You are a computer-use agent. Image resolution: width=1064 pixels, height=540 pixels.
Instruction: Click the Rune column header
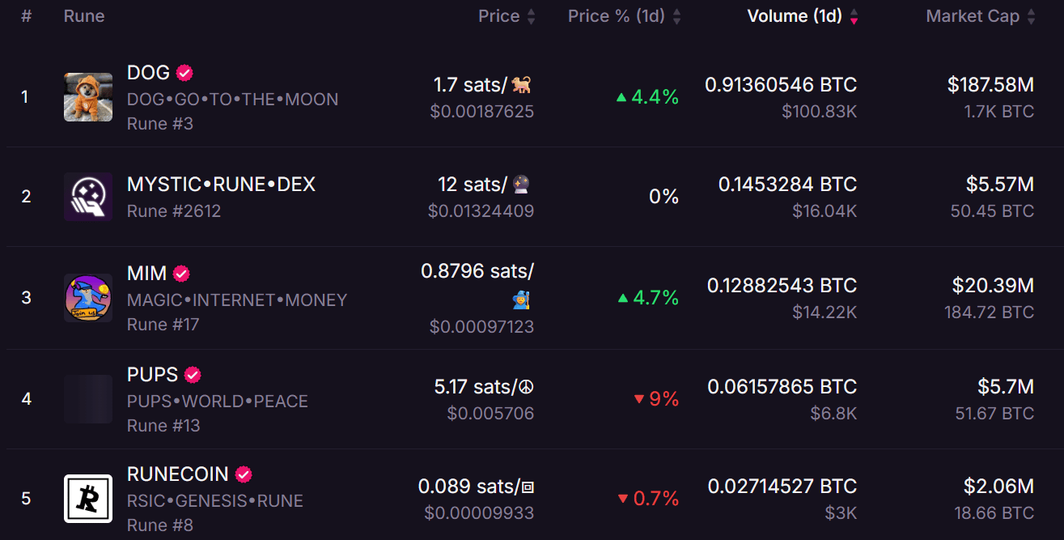84,16
